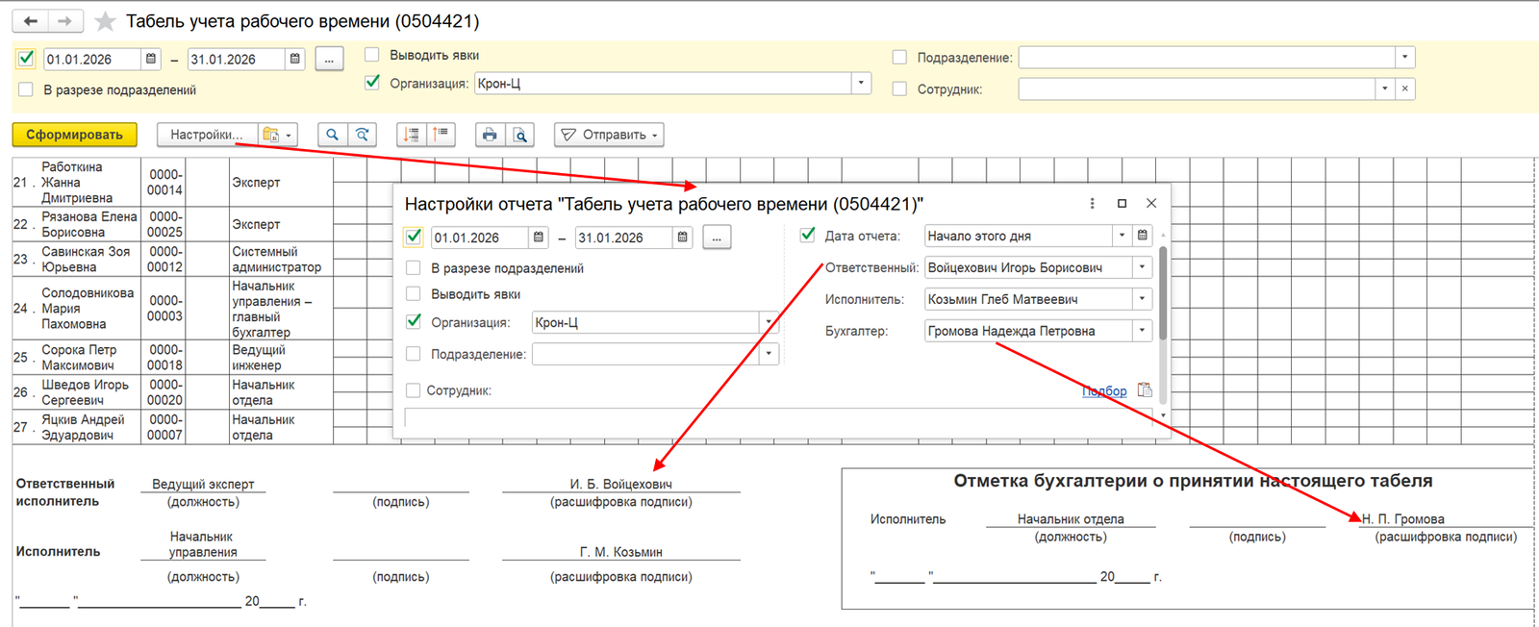Click the Подбор link
This screenshot has width=1539, height=627.
(1104, 390)
